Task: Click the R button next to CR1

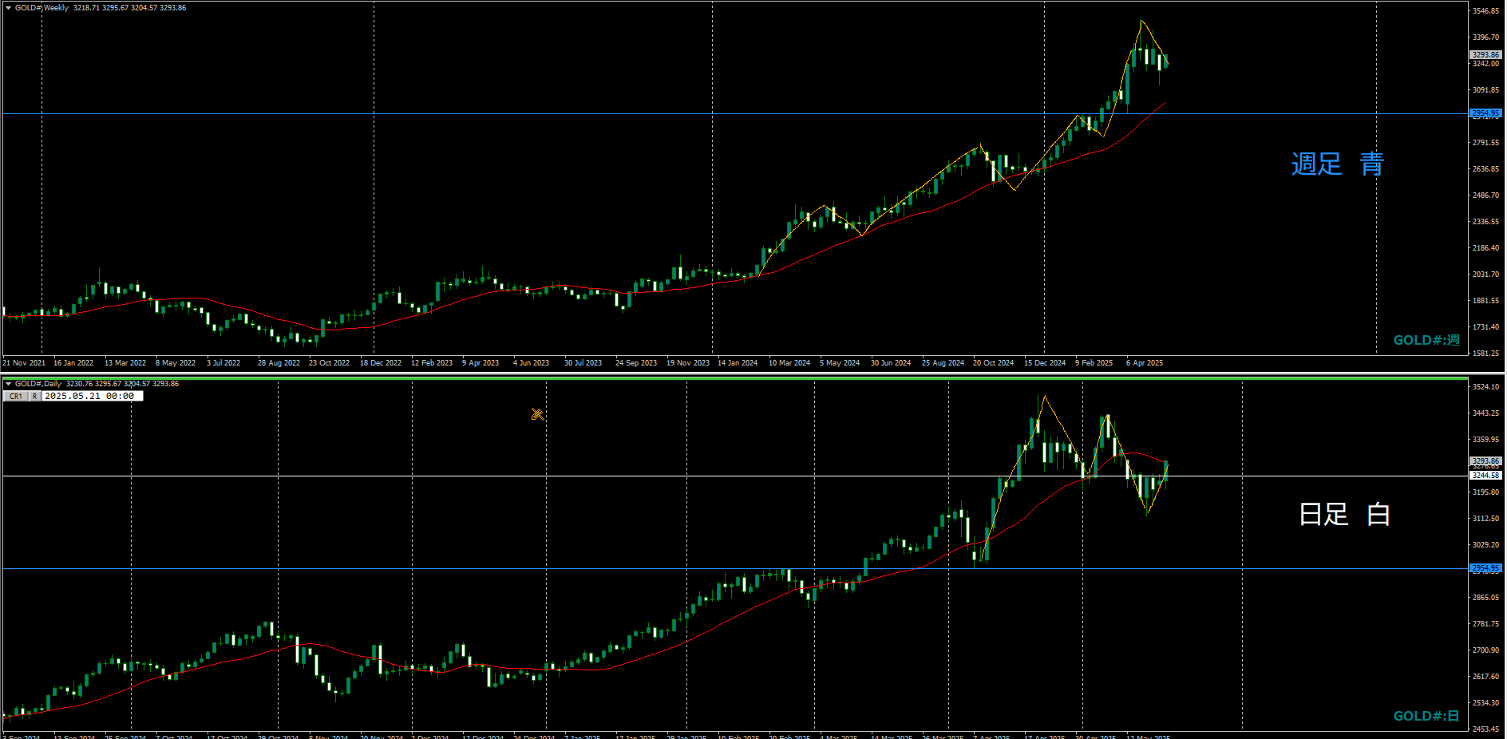Action: [x=35, y=396]
